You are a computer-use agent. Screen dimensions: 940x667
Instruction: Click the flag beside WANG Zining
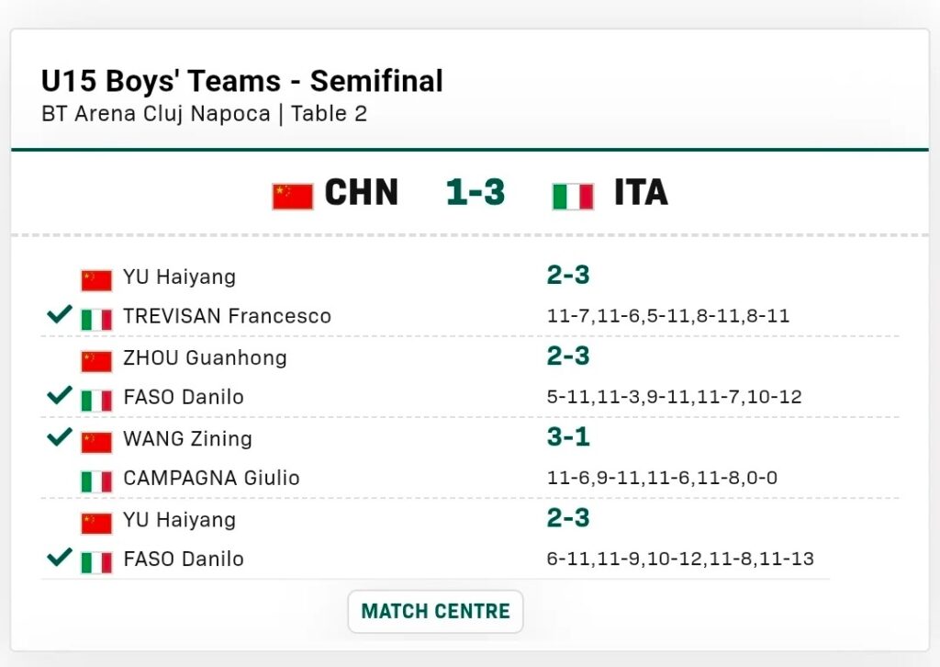tap(96, 441)
